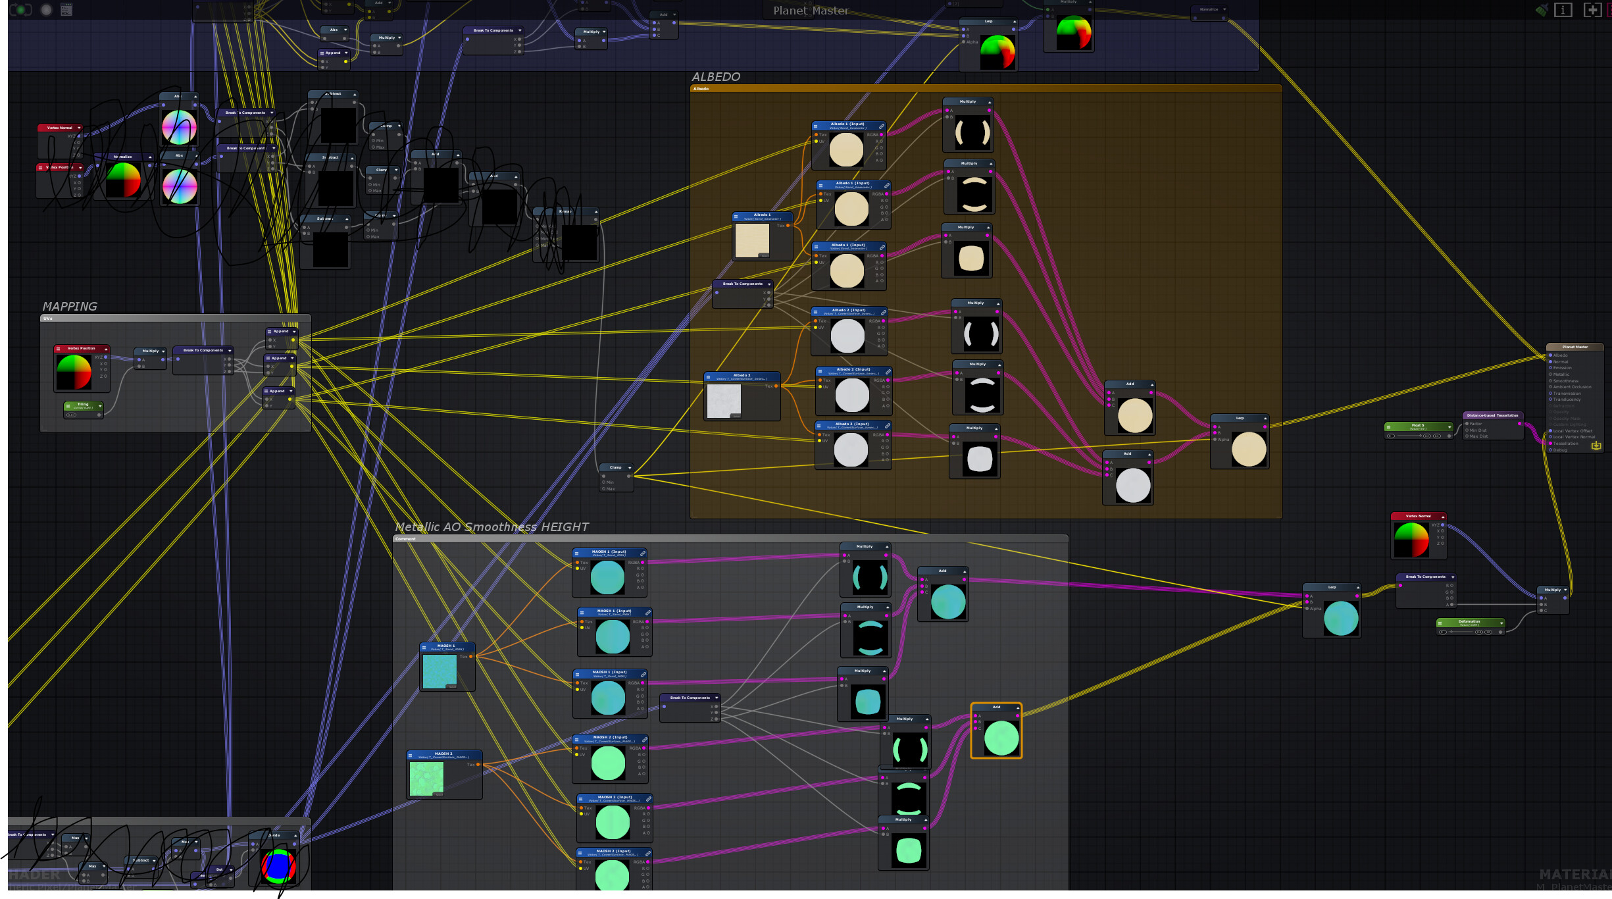Toggle the Min Dist option on Distance-based Tessellation node

pos(1467,430)
